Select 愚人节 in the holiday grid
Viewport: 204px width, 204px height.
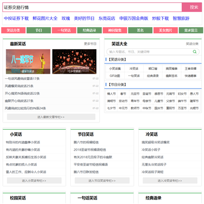tap(194, 93)
